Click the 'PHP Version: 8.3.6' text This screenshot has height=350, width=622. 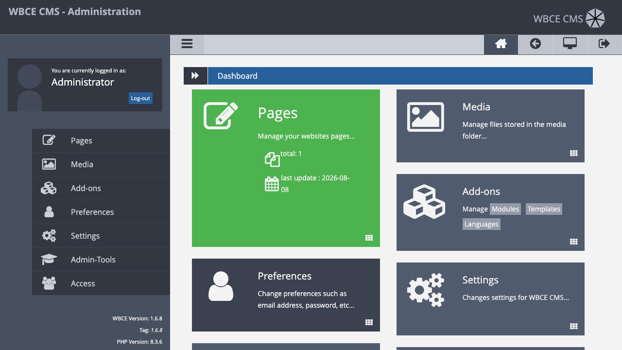[139, 342]
